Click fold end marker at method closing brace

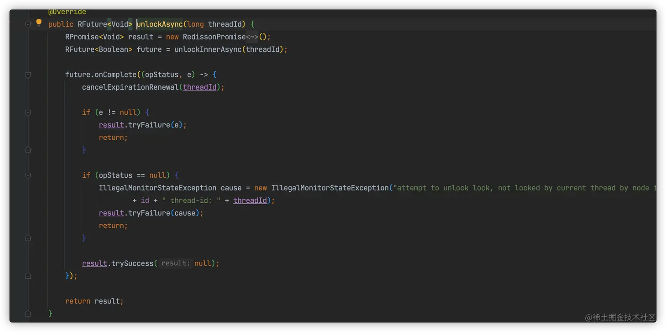tap(28, 314)
